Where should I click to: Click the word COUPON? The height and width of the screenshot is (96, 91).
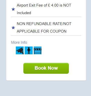(x=58, y=31)
